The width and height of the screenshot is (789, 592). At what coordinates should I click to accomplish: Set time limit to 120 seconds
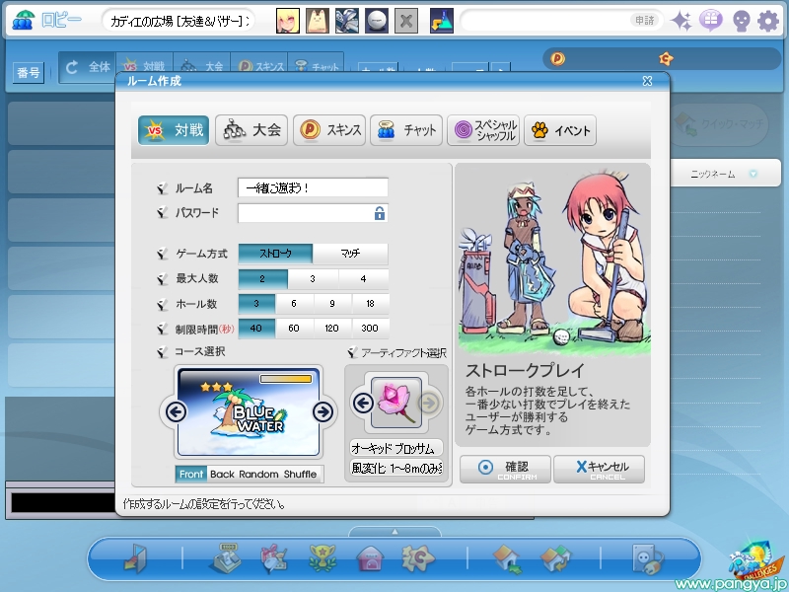click(x=332, y=329)
